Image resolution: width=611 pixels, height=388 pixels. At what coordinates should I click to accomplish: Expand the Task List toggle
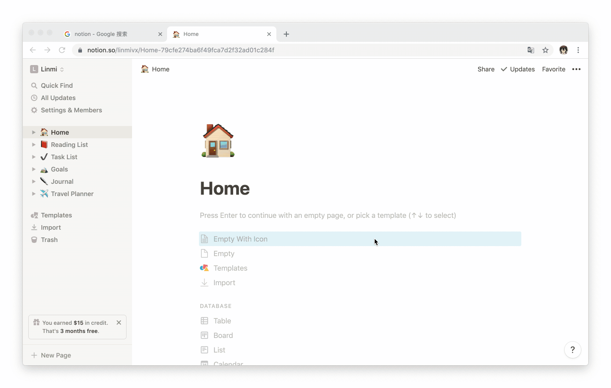[x=34, y=157]
